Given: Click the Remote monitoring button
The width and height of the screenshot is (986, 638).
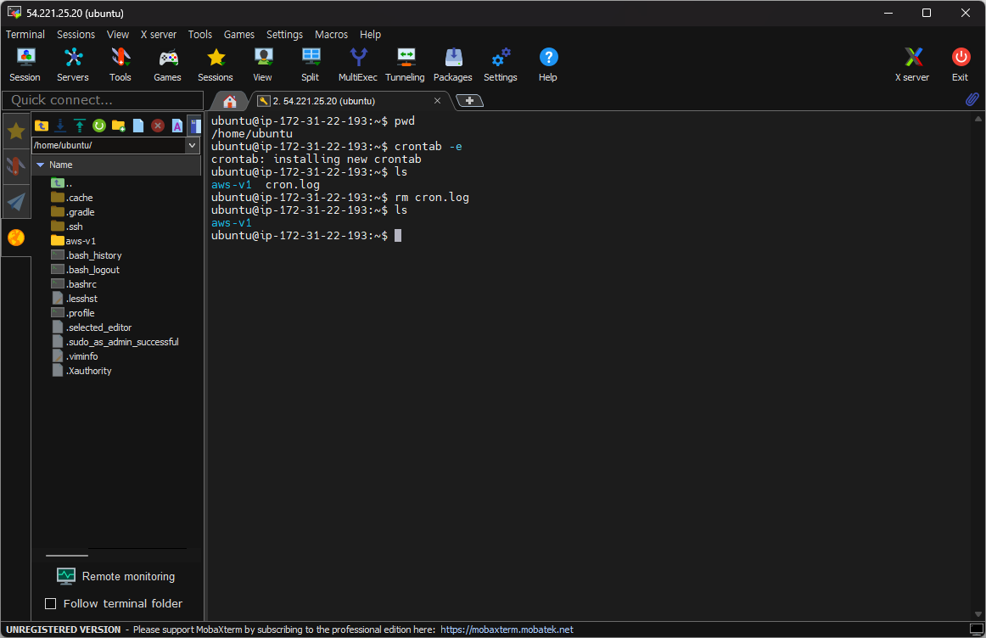Looking at the screenshot, I should 115,576.
